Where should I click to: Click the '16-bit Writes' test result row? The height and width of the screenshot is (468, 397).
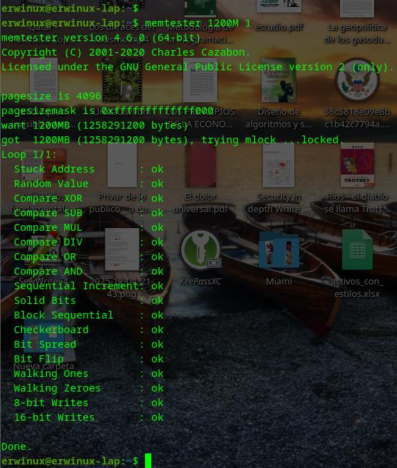pyautogui.click(x=89, y=418)
